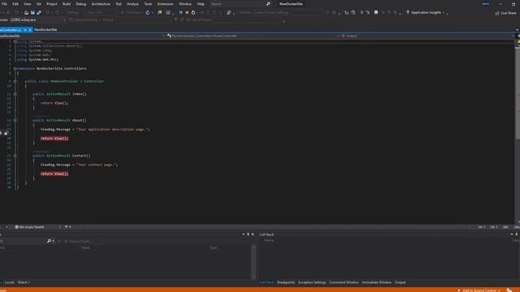Open the Git menu

pyautogui.click(x=39, y=4)
